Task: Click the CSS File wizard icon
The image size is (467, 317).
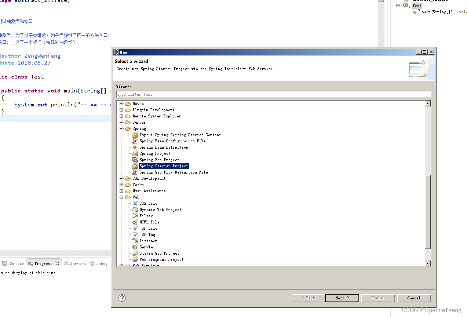Action: click(x=135, y=203)
